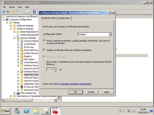The height and width of the screenshot is (115, 154).
Task: Click the Back arrow toolbar icon
Action: (4, 12)
